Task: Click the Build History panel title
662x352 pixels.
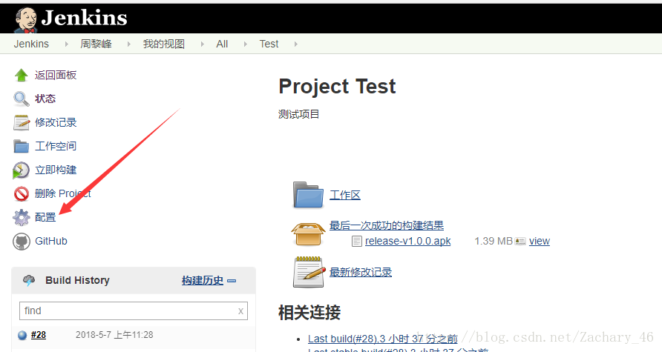Action: 78,280
